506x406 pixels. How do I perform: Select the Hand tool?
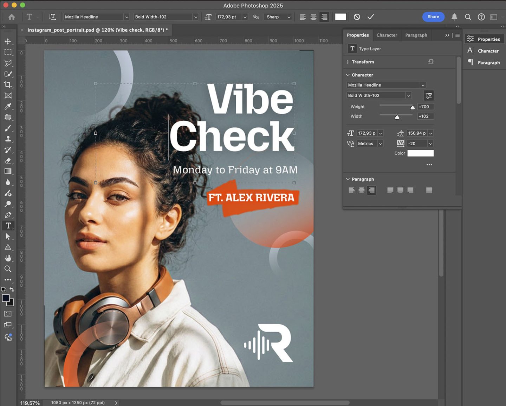pyautogui.click(x=8, y=258)
